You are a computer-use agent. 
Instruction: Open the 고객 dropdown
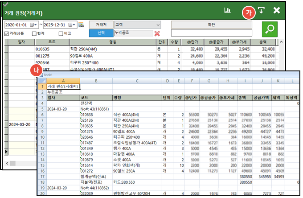coord(137,25)
